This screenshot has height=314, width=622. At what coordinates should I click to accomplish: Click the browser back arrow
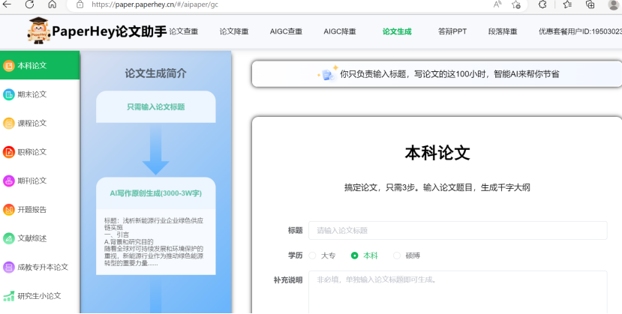tap(7, 4)
